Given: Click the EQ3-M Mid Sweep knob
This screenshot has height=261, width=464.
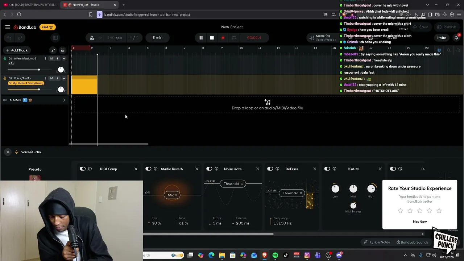Looking at the screenshot, I should [x=353, y=205].
